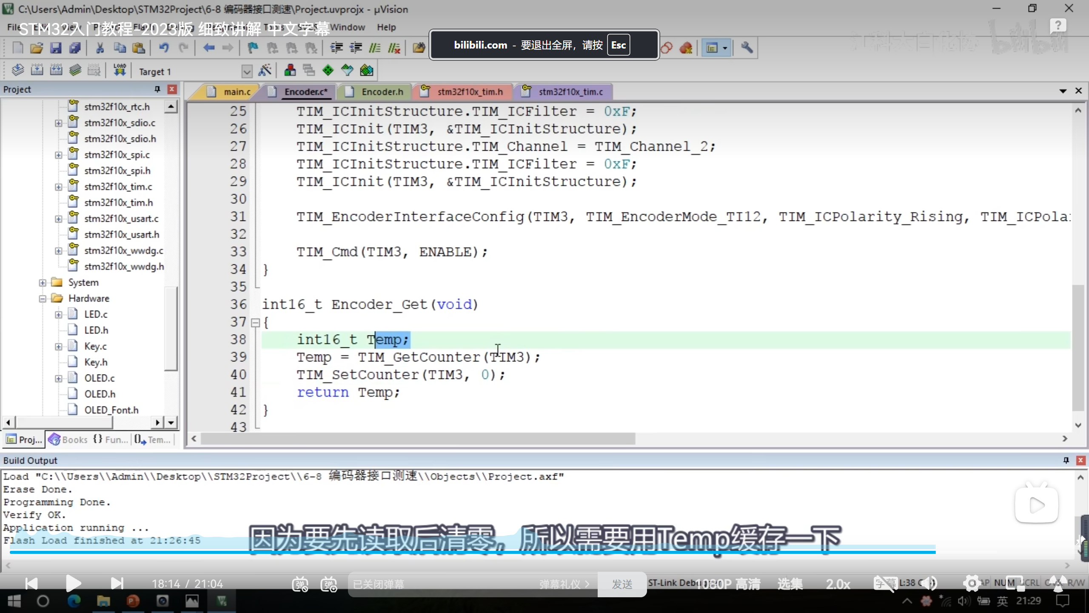The width and height of the screenshot is (1089, 613).
Task: Open the Target 1 dropdown
Action: 247,71
